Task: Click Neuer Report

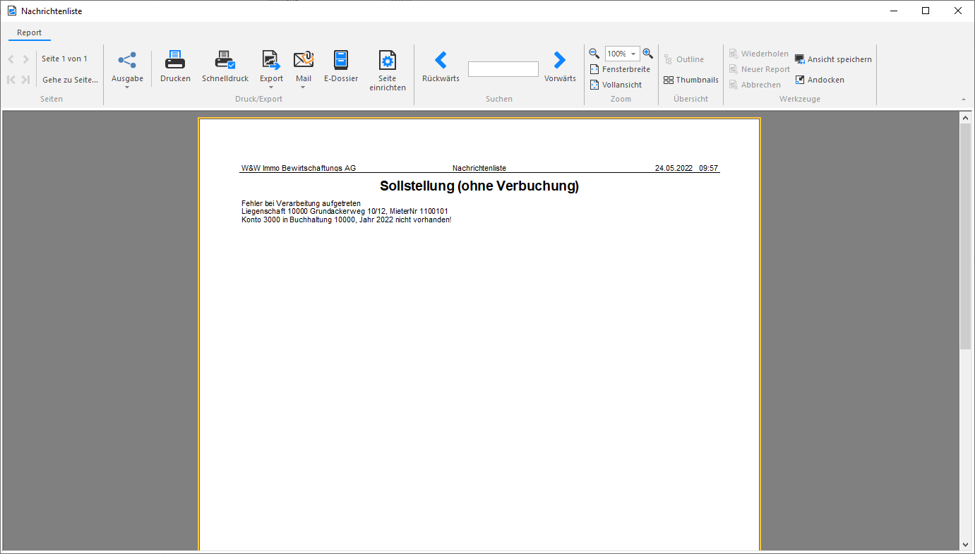Action: click(x=760, y=69)
